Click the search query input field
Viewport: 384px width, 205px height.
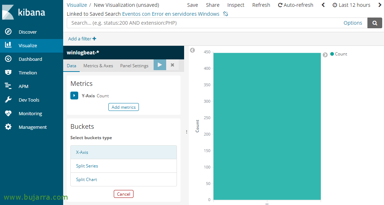(205, 23)
